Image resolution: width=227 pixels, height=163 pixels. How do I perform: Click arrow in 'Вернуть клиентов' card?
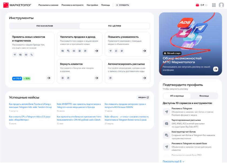click(x=96, y=78)
